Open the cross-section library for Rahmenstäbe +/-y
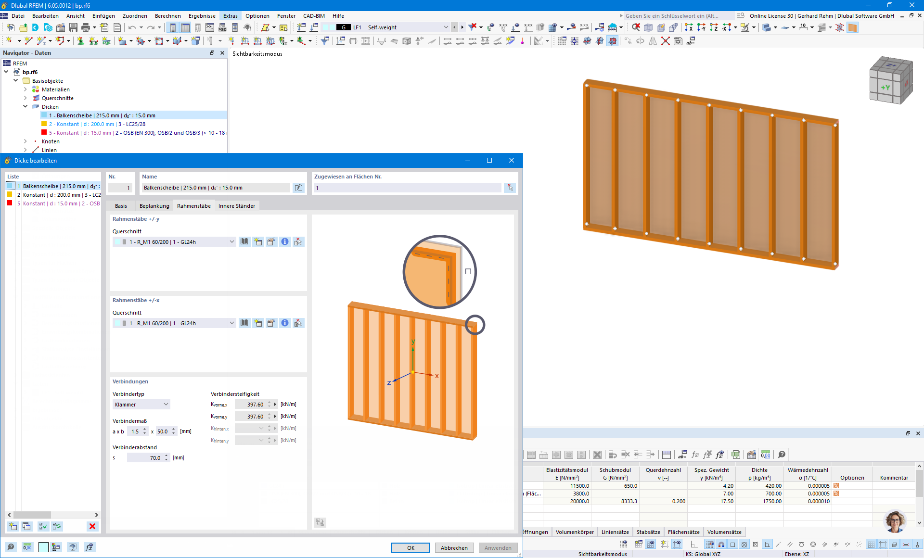924x558 pixels. (244, 241)
